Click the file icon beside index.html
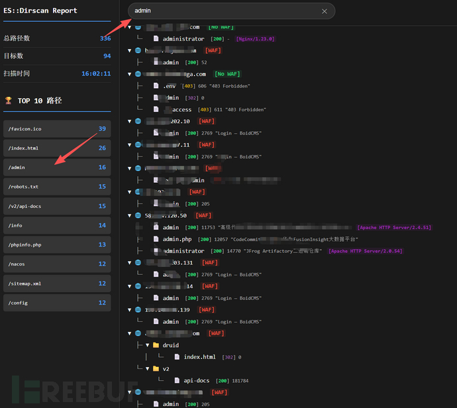 point(177,357)
